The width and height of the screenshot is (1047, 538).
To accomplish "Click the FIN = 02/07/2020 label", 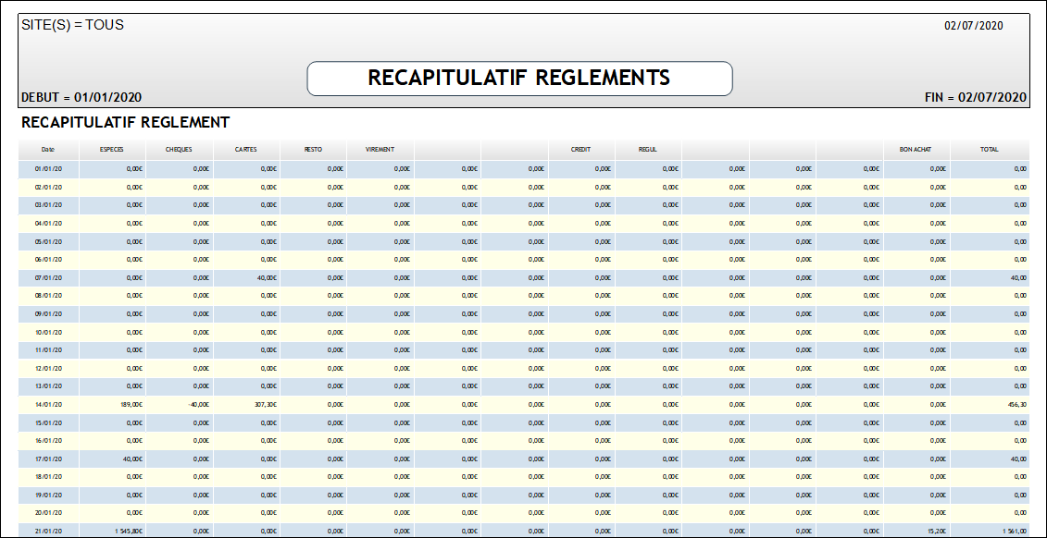I will (x=975, y=97).
